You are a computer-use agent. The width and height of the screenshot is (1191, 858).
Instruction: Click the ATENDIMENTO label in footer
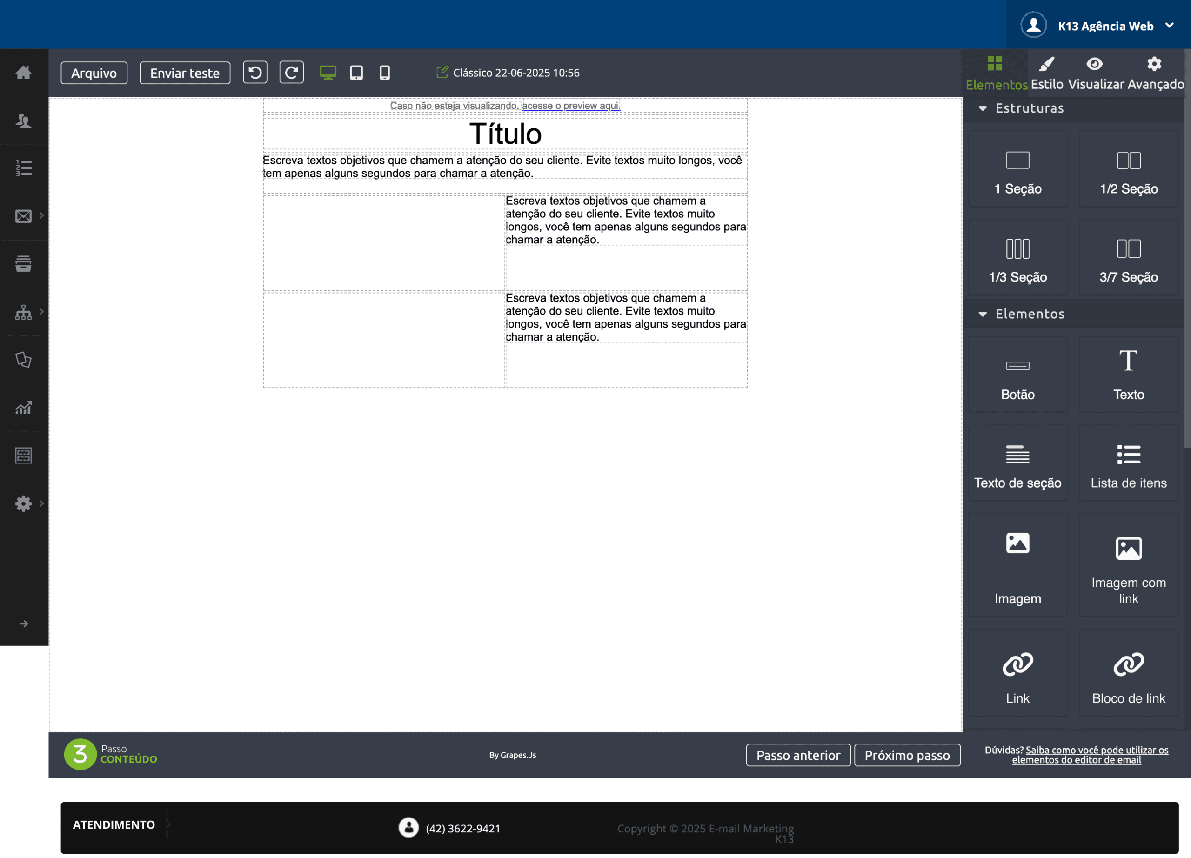click(x=114, y=824)
